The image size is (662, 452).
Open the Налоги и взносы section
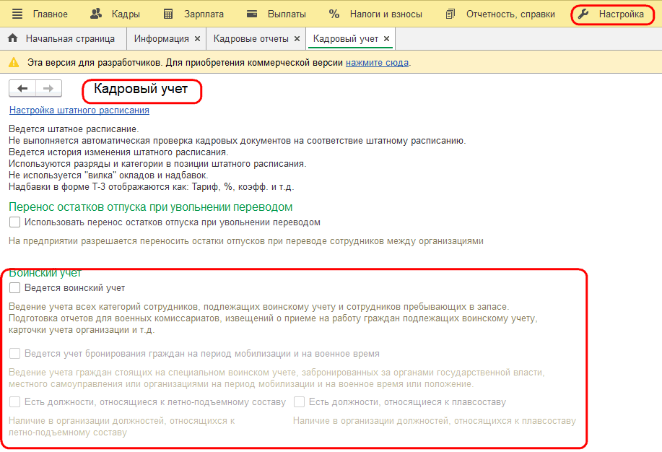click(386, 14)
